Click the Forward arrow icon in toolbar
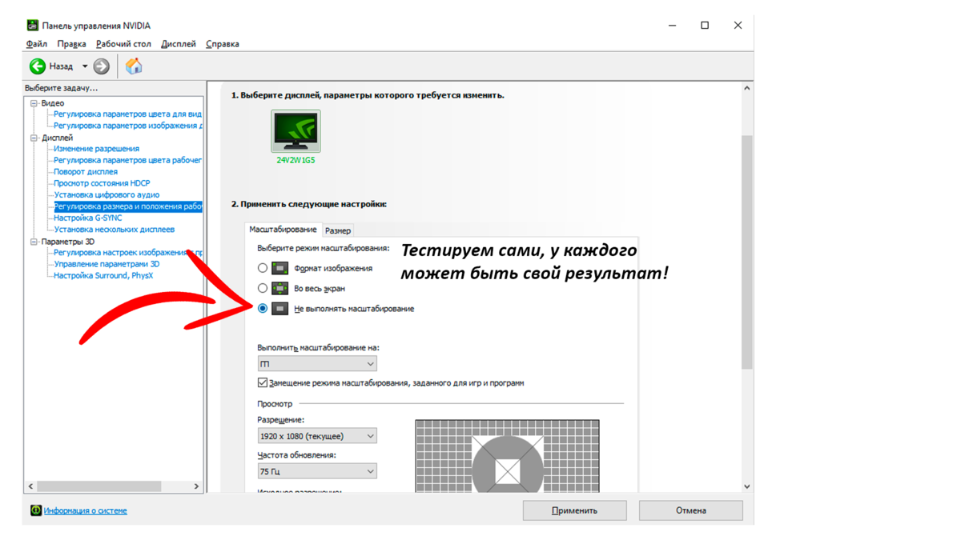Viewport: 961px width, 540px height. pyautogui.click(x=102, y=66)
